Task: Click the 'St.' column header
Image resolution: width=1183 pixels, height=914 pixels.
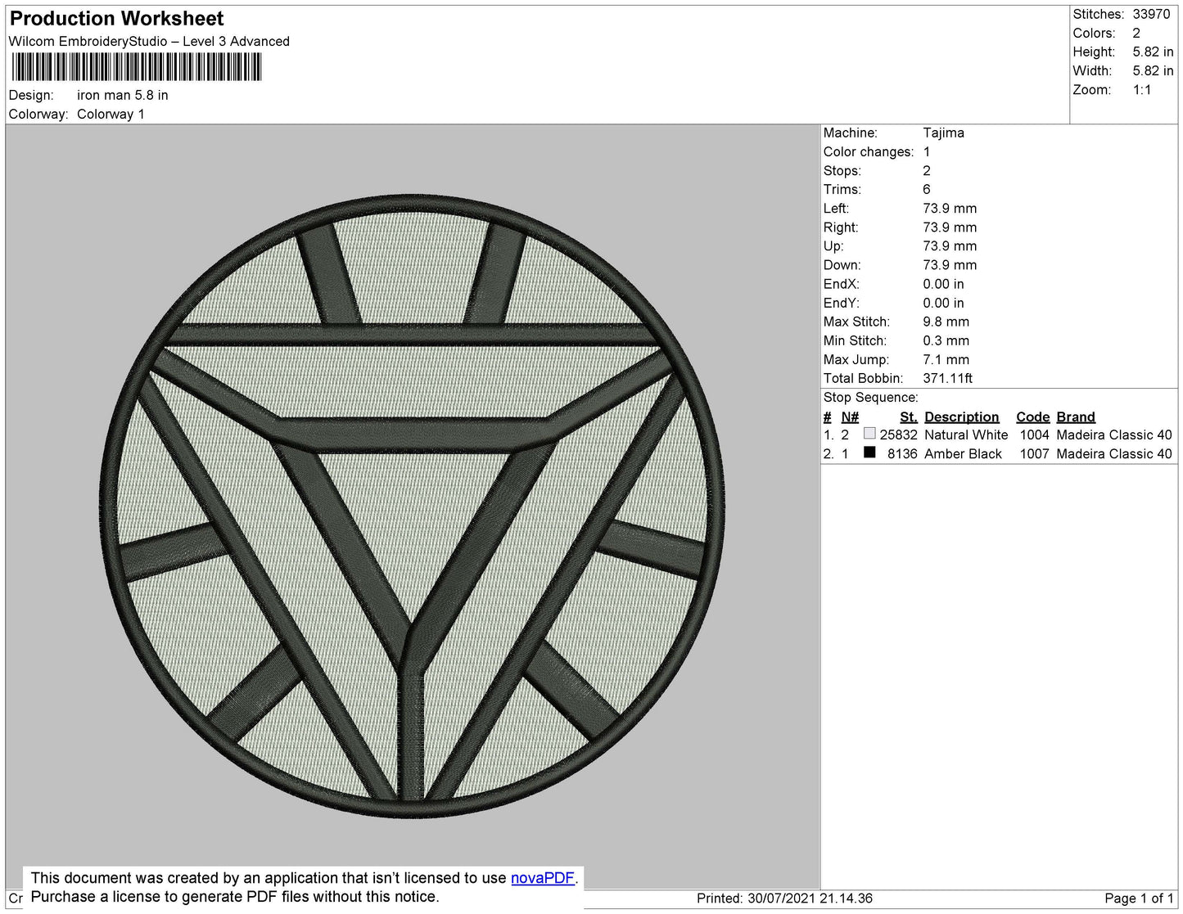Action: click(x=908, y=416)
